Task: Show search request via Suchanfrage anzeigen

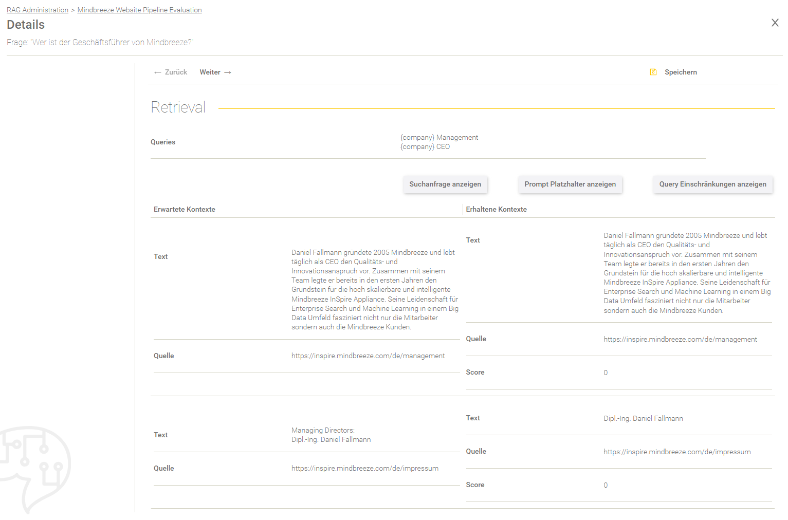Action: click(x=445, y=184)
